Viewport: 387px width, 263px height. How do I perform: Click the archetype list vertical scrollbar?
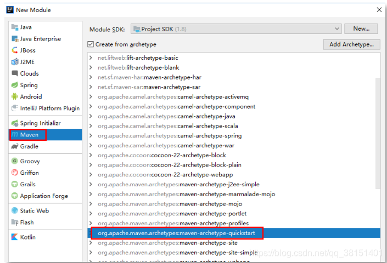[x=378, y=133]
